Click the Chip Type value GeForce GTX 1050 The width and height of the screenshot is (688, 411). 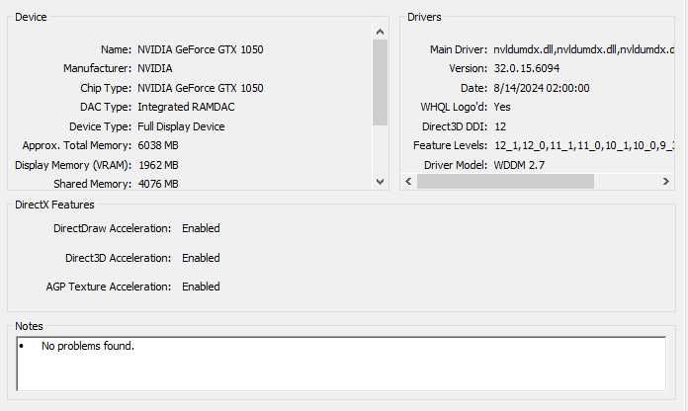(x=201, y=88)
